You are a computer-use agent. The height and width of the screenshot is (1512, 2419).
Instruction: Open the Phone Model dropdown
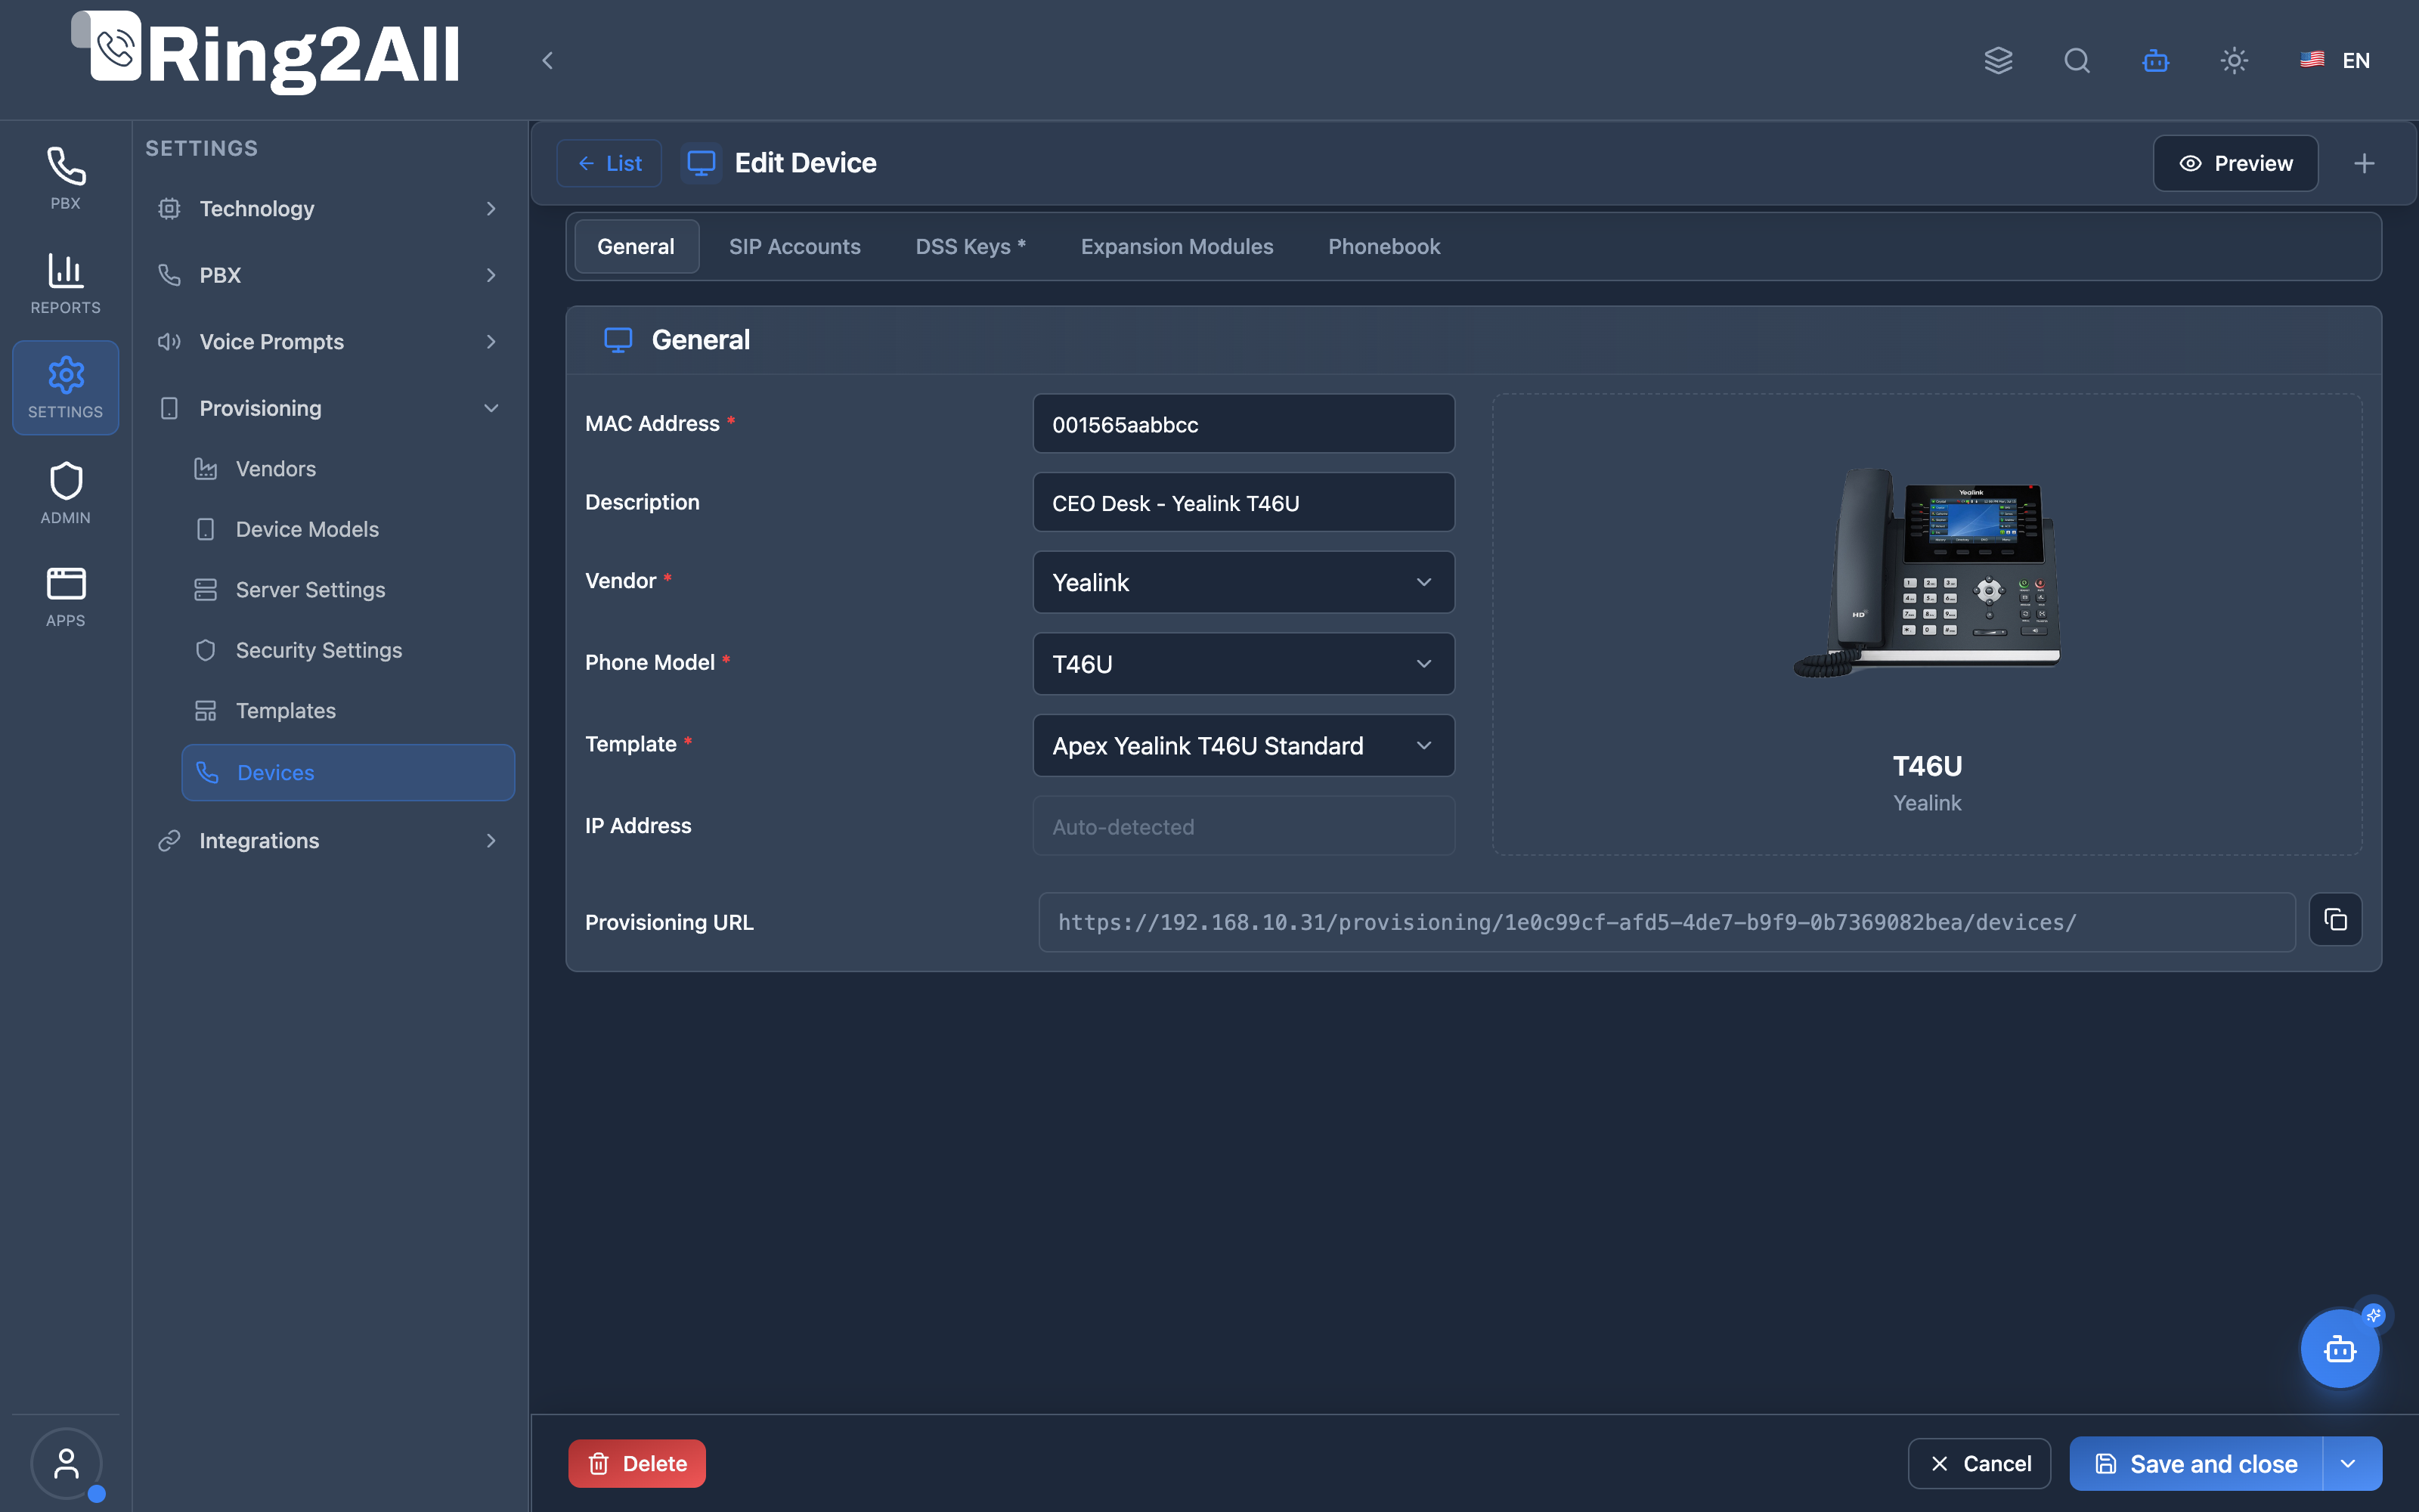click(1244, 664)
